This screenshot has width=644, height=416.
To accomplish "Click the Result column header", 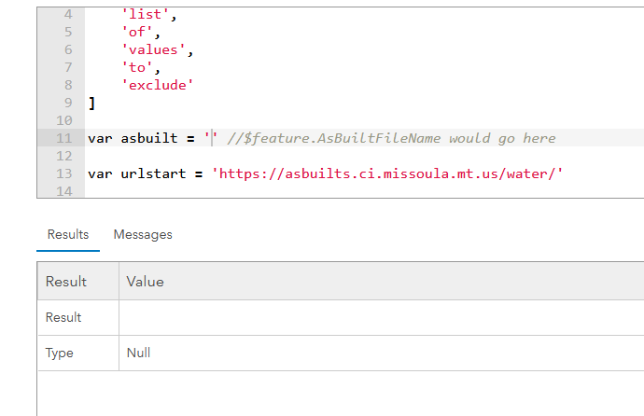I will coord(66,282).
